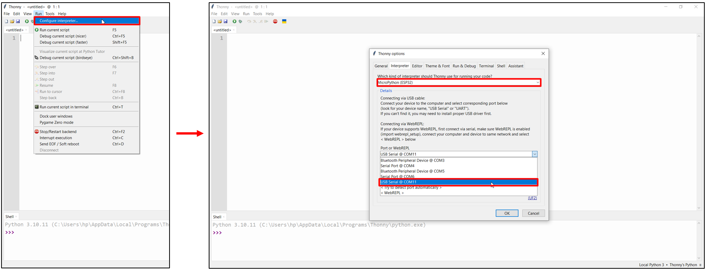707x271 pixels.
Task: Open MicroPython (ESP32) interpreter dropdown
Action: pyautogui.click(x=459, y=82)
